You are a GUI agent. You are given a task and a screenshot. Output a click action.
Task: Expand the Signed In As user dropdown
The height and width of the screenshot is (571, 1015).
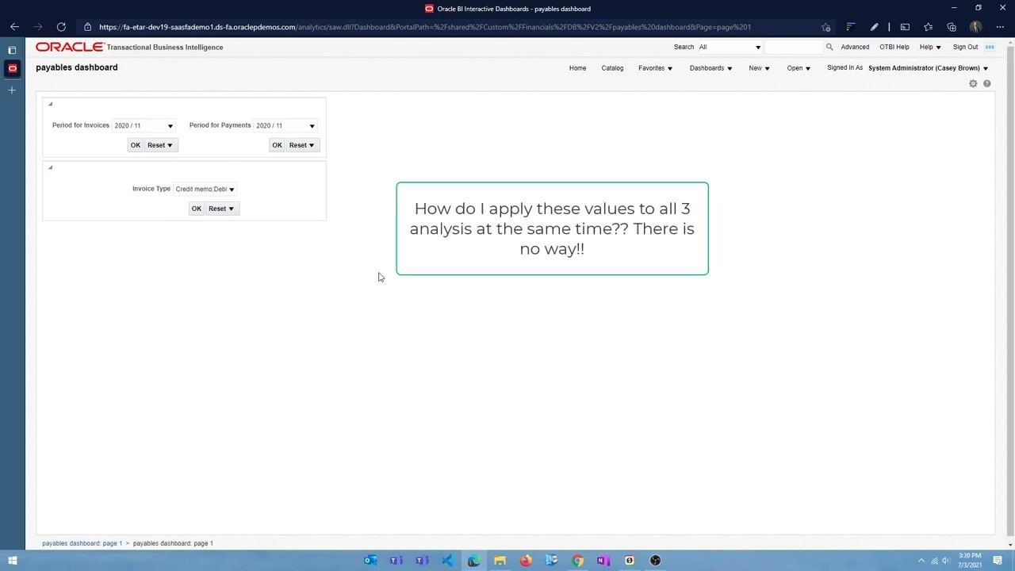[x=986, y=68]
